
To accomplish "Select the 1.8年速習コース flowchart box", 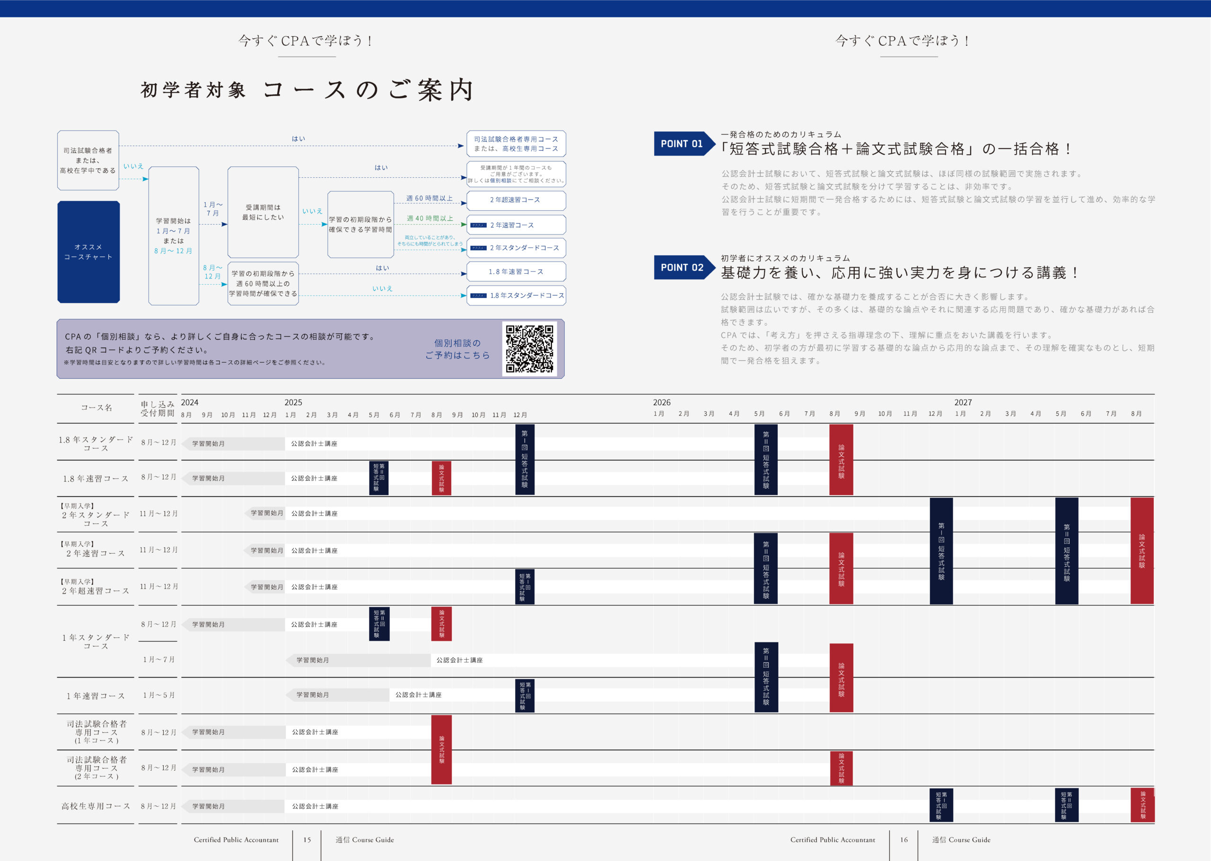I will (516, 271).
